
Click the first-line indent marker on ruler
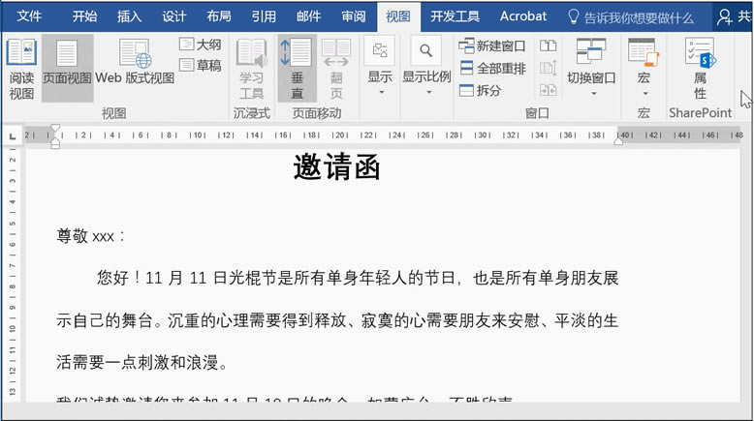(55, 128)
